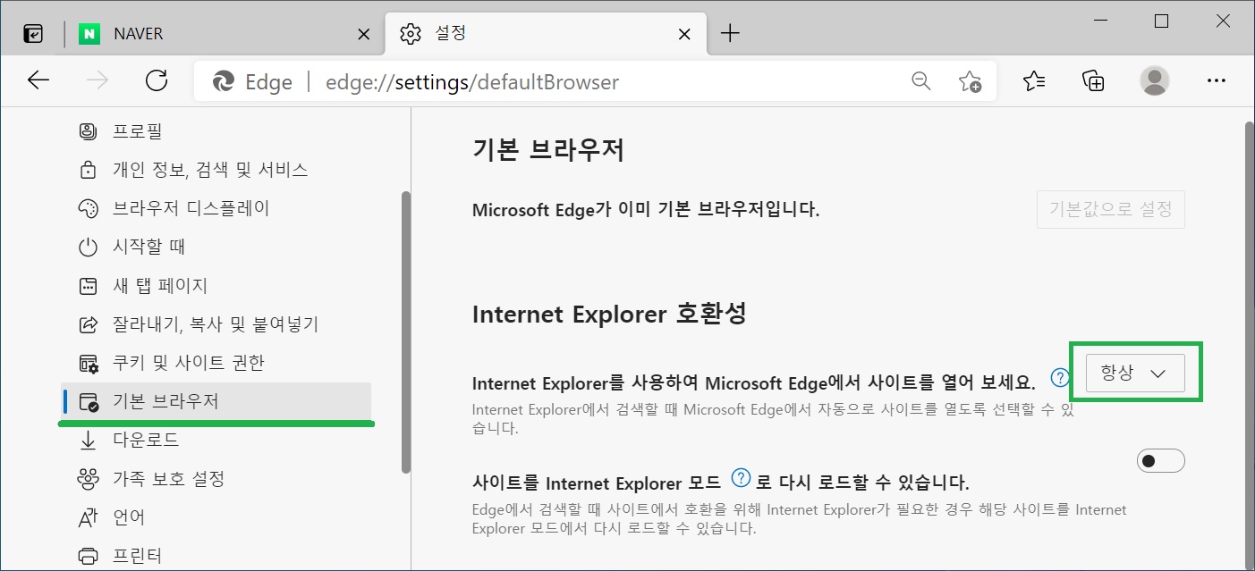Open 프로필 settings section
Screen dimensions: 1255x571
[216, 131]
